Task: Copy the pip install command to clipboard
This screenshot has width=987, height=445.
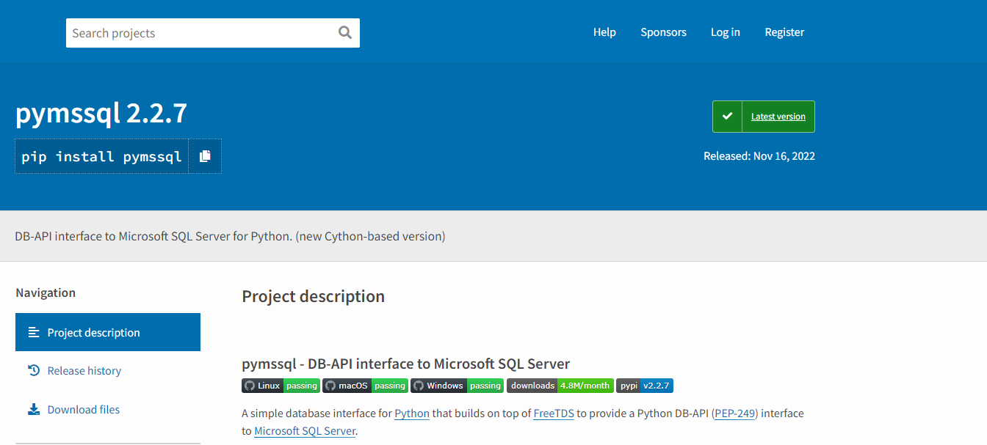Action: point(205,156)
